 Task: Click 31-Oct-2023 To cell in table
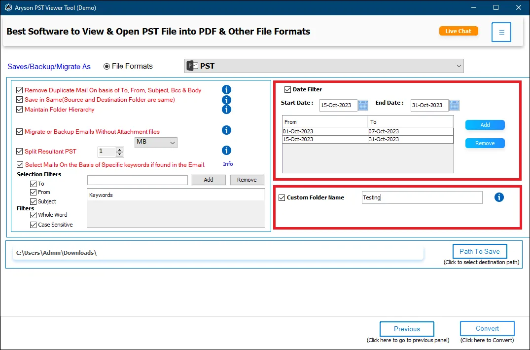pyautogui.click(x=410, y=140)
